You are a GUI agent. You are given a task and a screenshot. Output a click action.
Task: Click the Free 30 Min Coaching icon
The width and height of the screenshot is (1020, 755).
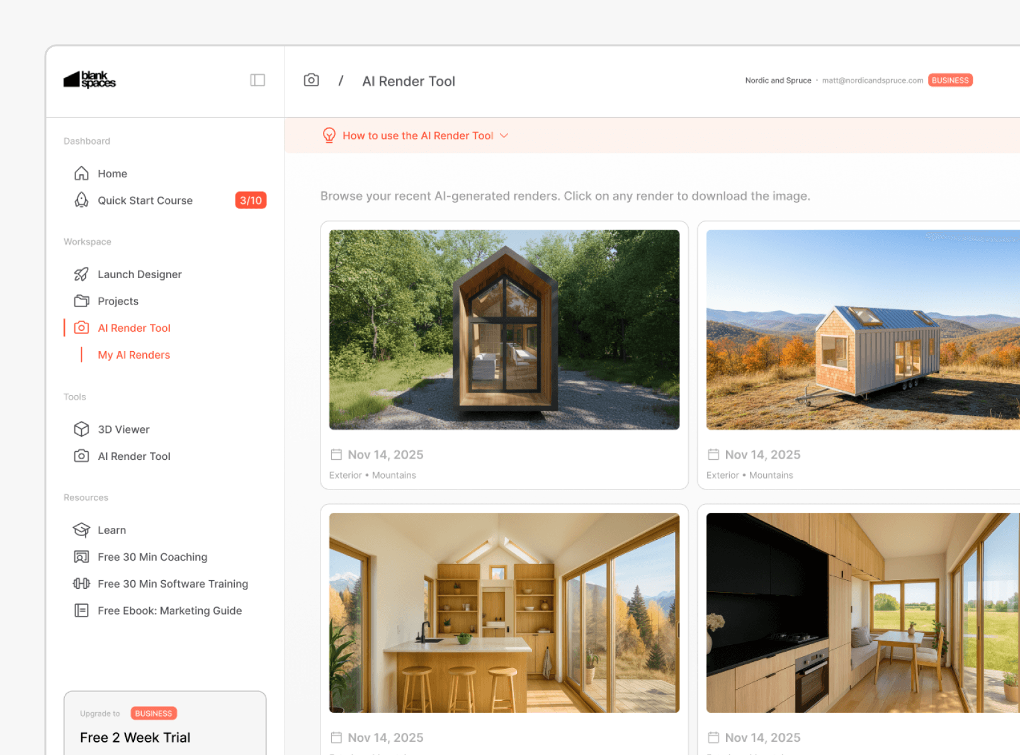[x=81, y=557]
